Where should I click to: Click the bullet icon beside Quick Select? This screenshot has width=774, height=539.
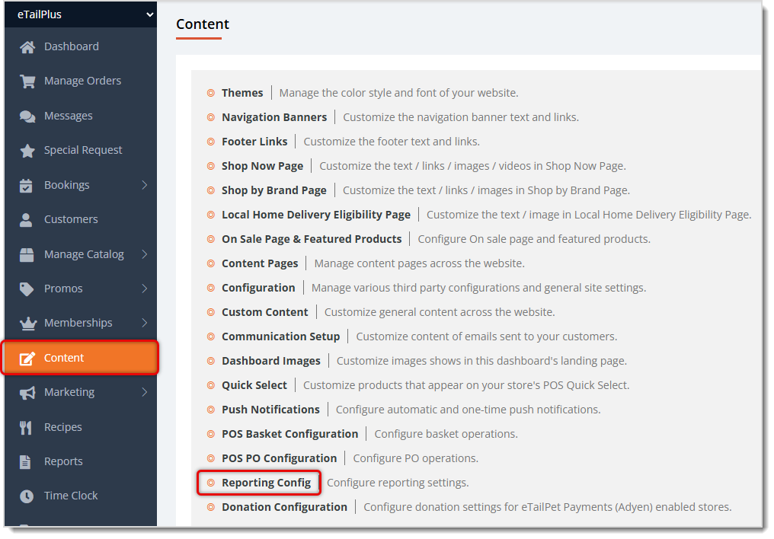(211, 385)
